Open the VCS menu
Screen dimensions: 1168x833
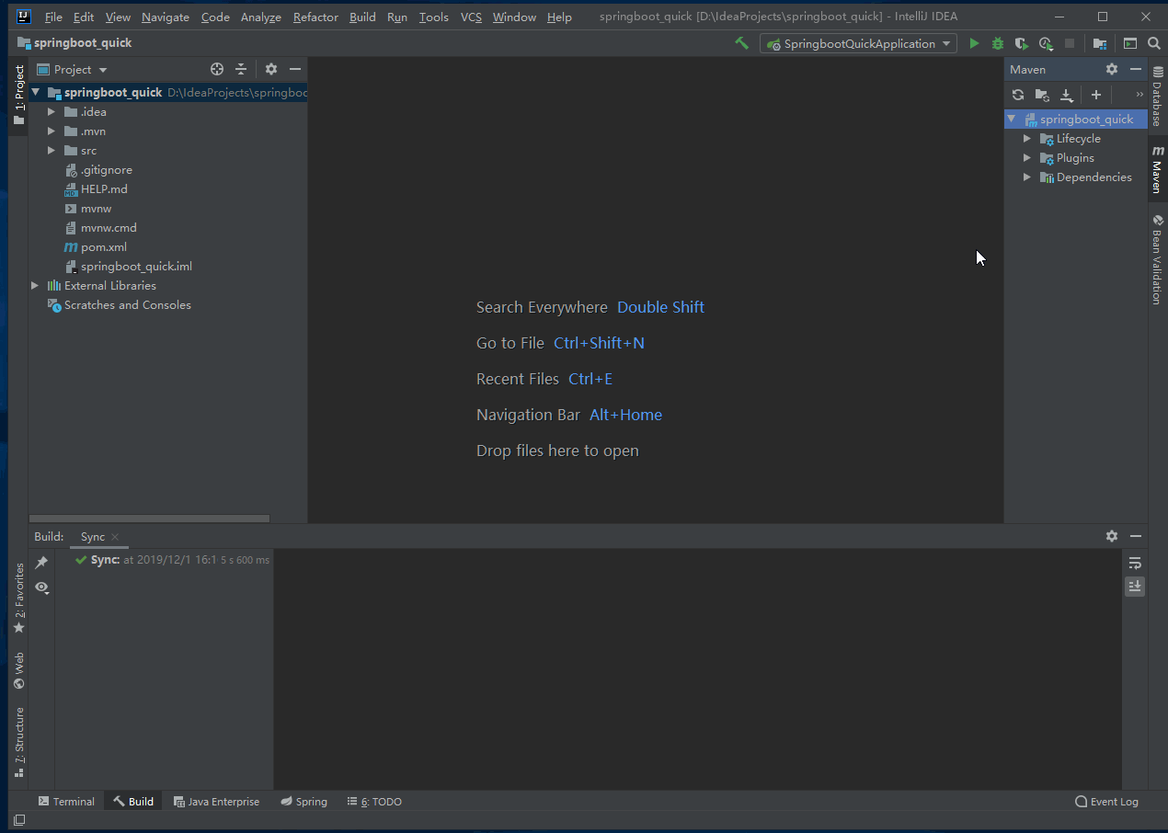click(471, 17)
